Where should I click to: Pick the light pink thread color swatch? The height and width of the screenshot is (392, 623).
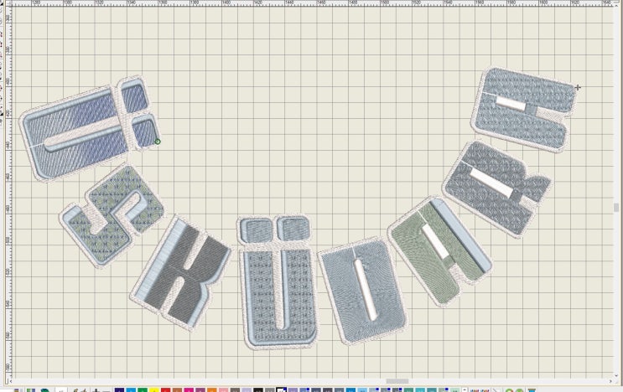coord(223,389)
